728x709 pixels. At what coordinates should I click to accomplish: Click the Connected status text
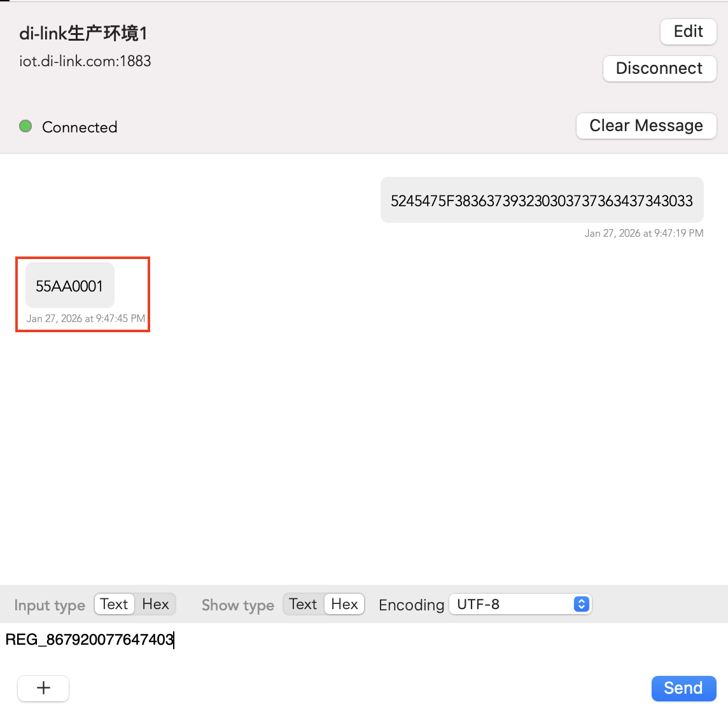80,127
